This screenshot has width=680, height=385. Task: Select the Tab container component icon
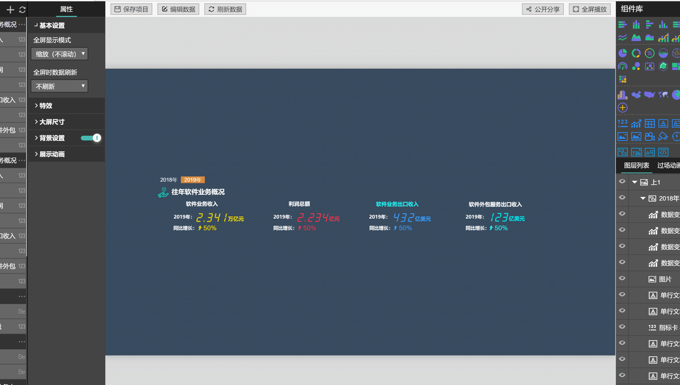click(636, 152)
